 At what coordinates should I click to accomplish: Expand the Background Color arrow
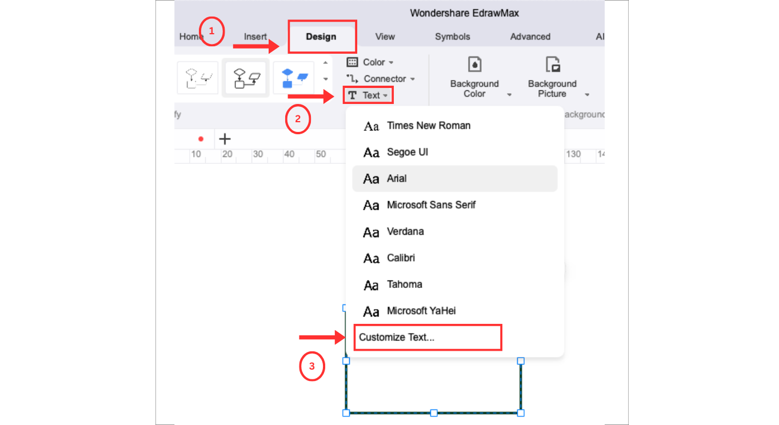click(x=509, y=95)
